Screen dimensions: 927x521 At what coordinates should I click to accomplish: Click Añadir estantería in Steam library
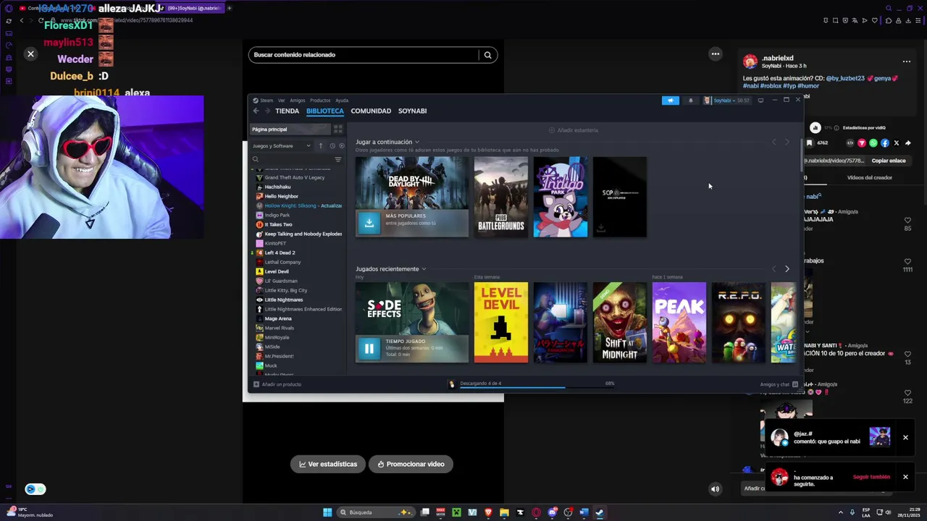pos(573,130)
